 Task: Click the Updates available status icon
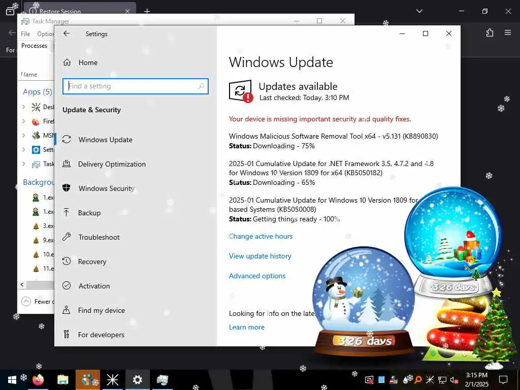click(241, 91)
